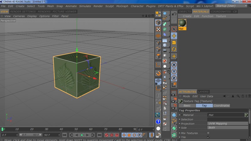
Task: Click the Scale tool icon
Action: [174, 43]
